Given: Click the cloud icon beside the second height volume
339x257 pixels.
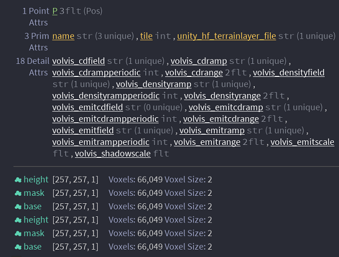Looking at the screenshot, I should (x=18, y=220).
